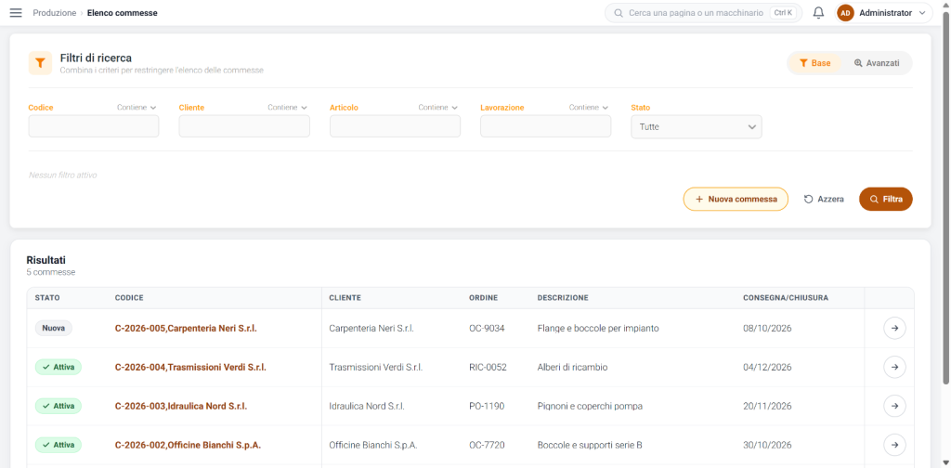Click delivery date 04/12/2026
Viewport: 951px width, 468px height.
point(767,367)
